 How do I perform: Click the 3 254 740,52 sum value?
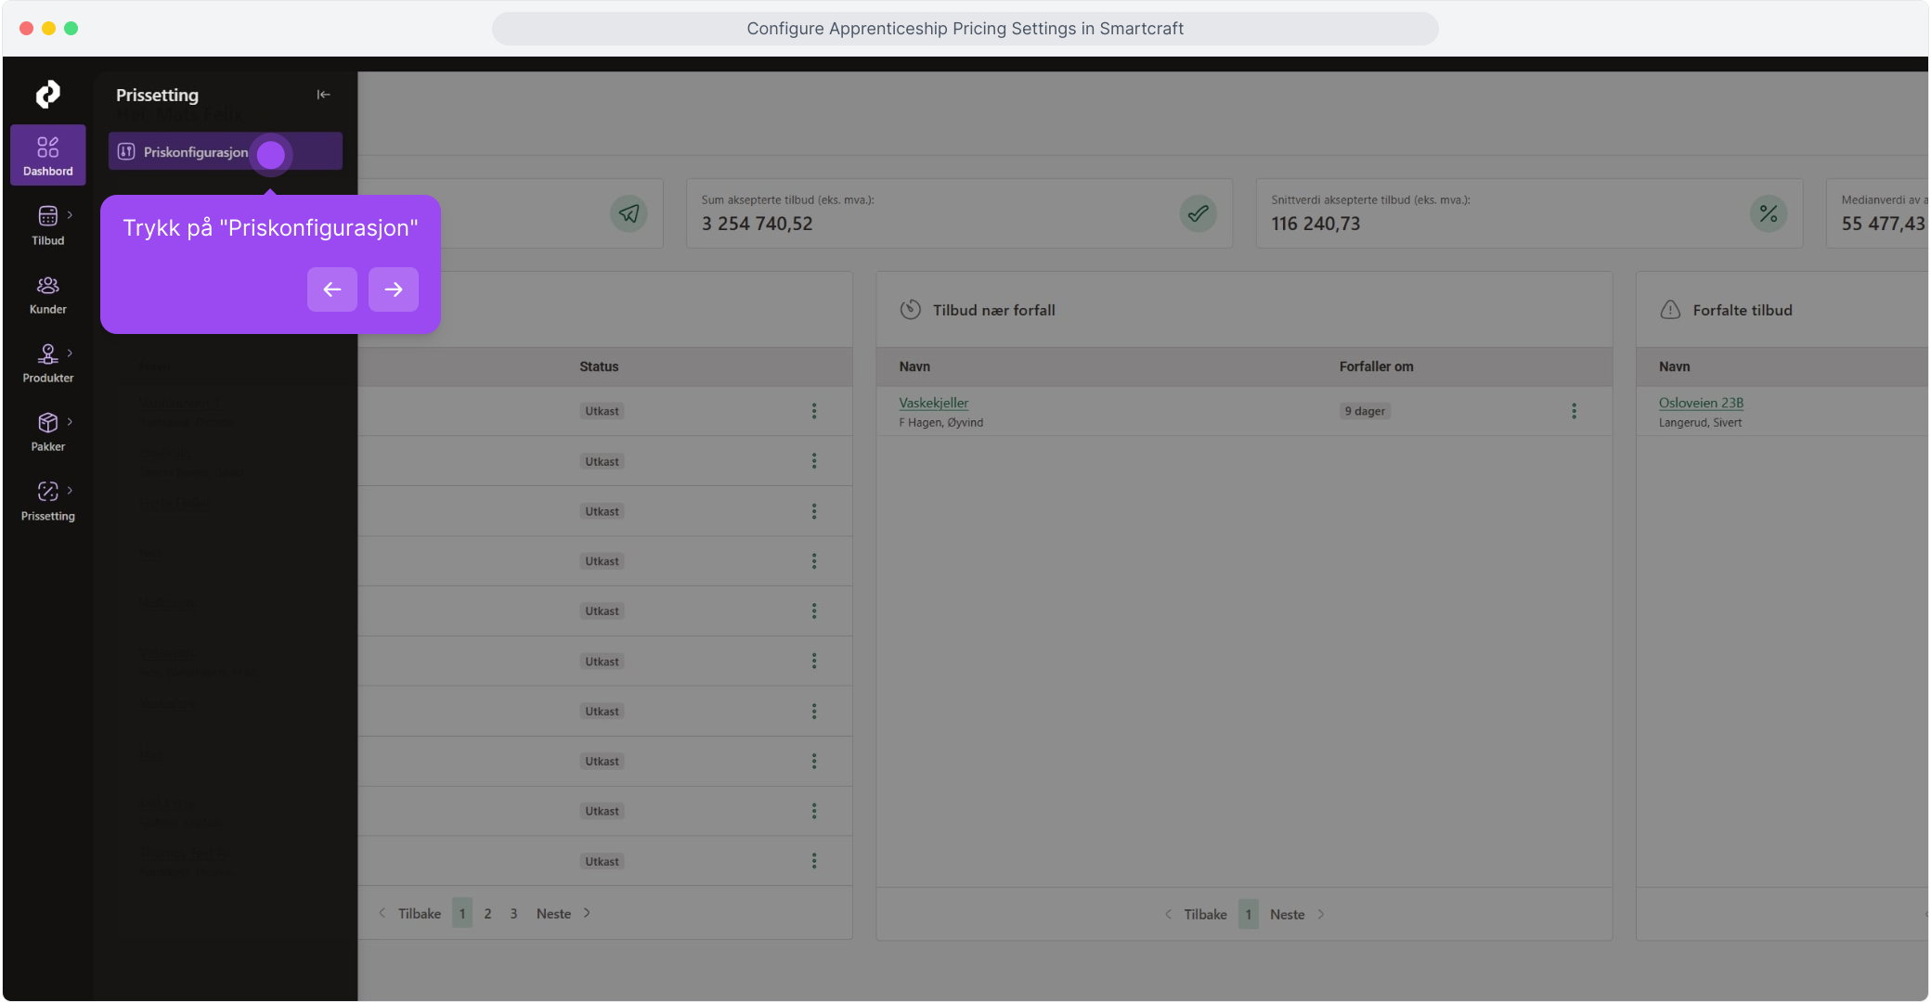click(757, 224)
